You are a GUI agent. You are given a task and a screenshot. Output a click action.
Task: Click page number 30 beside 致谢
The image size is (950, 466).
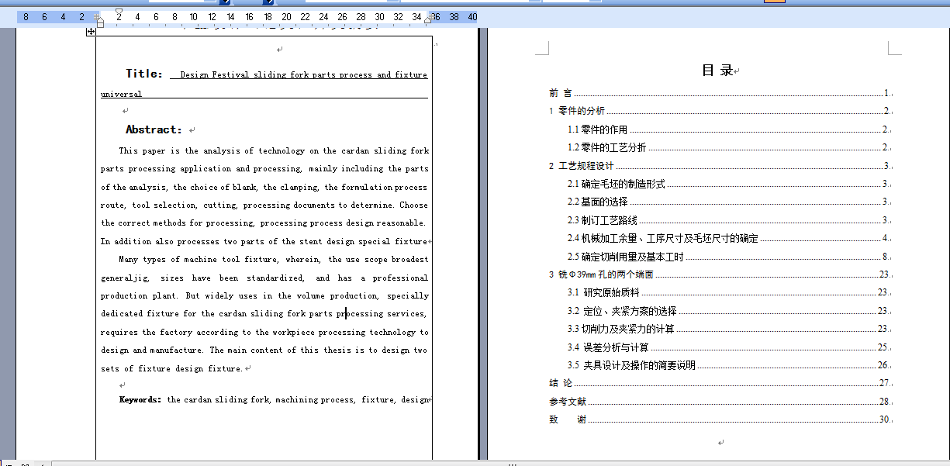[x=883, y=419]
